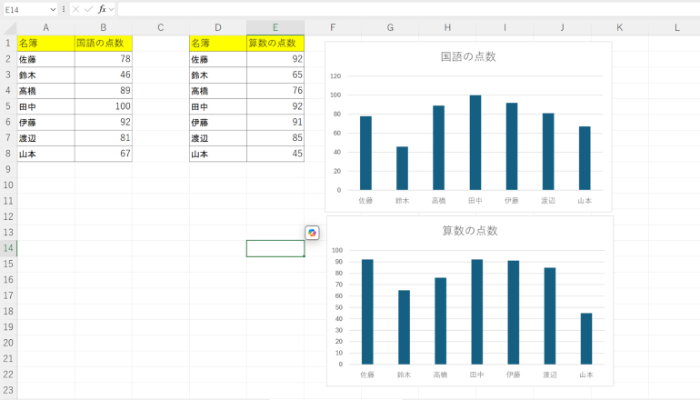700x400 pixels.
Task: Select cell A6 containing 伊藤
Action: click(x=46, y=123)
